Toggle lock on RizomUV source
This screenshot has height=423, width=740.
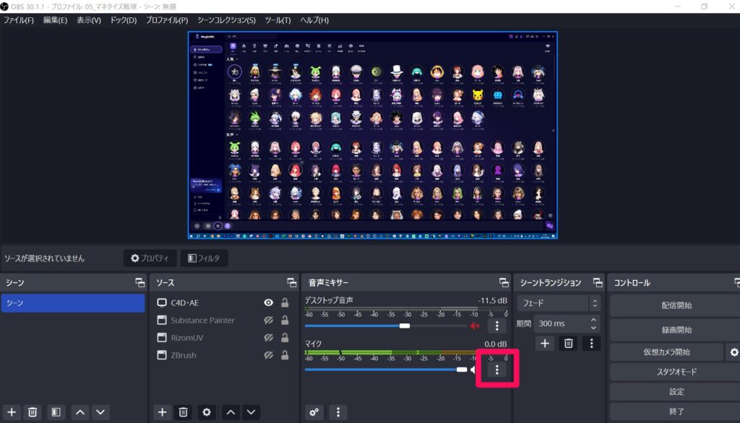pyautogui.click(x=285, y=338)
